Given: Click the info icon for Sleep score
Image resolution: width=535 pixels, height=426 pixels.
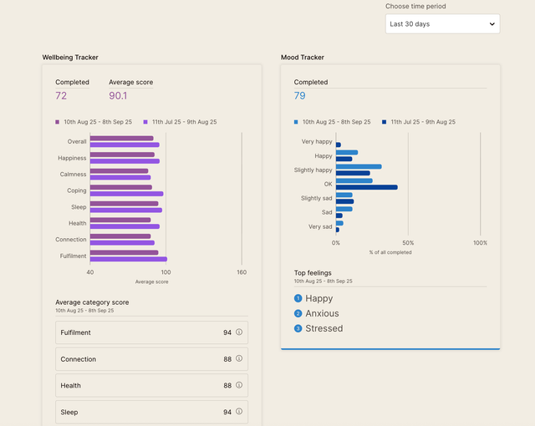Looking at the screenshot, I should point(238,413).
